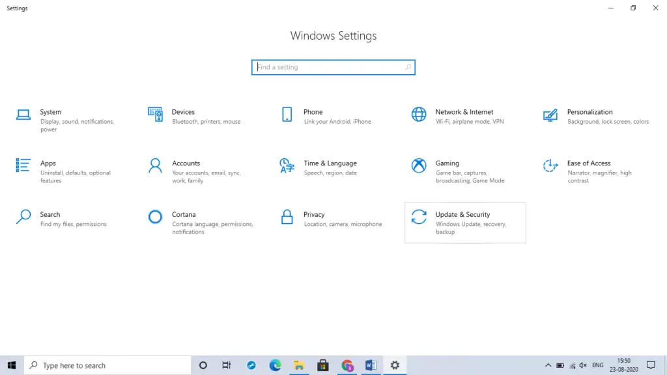Screen dimensions: 667x375
Task: Open the Phone category title
Action: (313, 112)
